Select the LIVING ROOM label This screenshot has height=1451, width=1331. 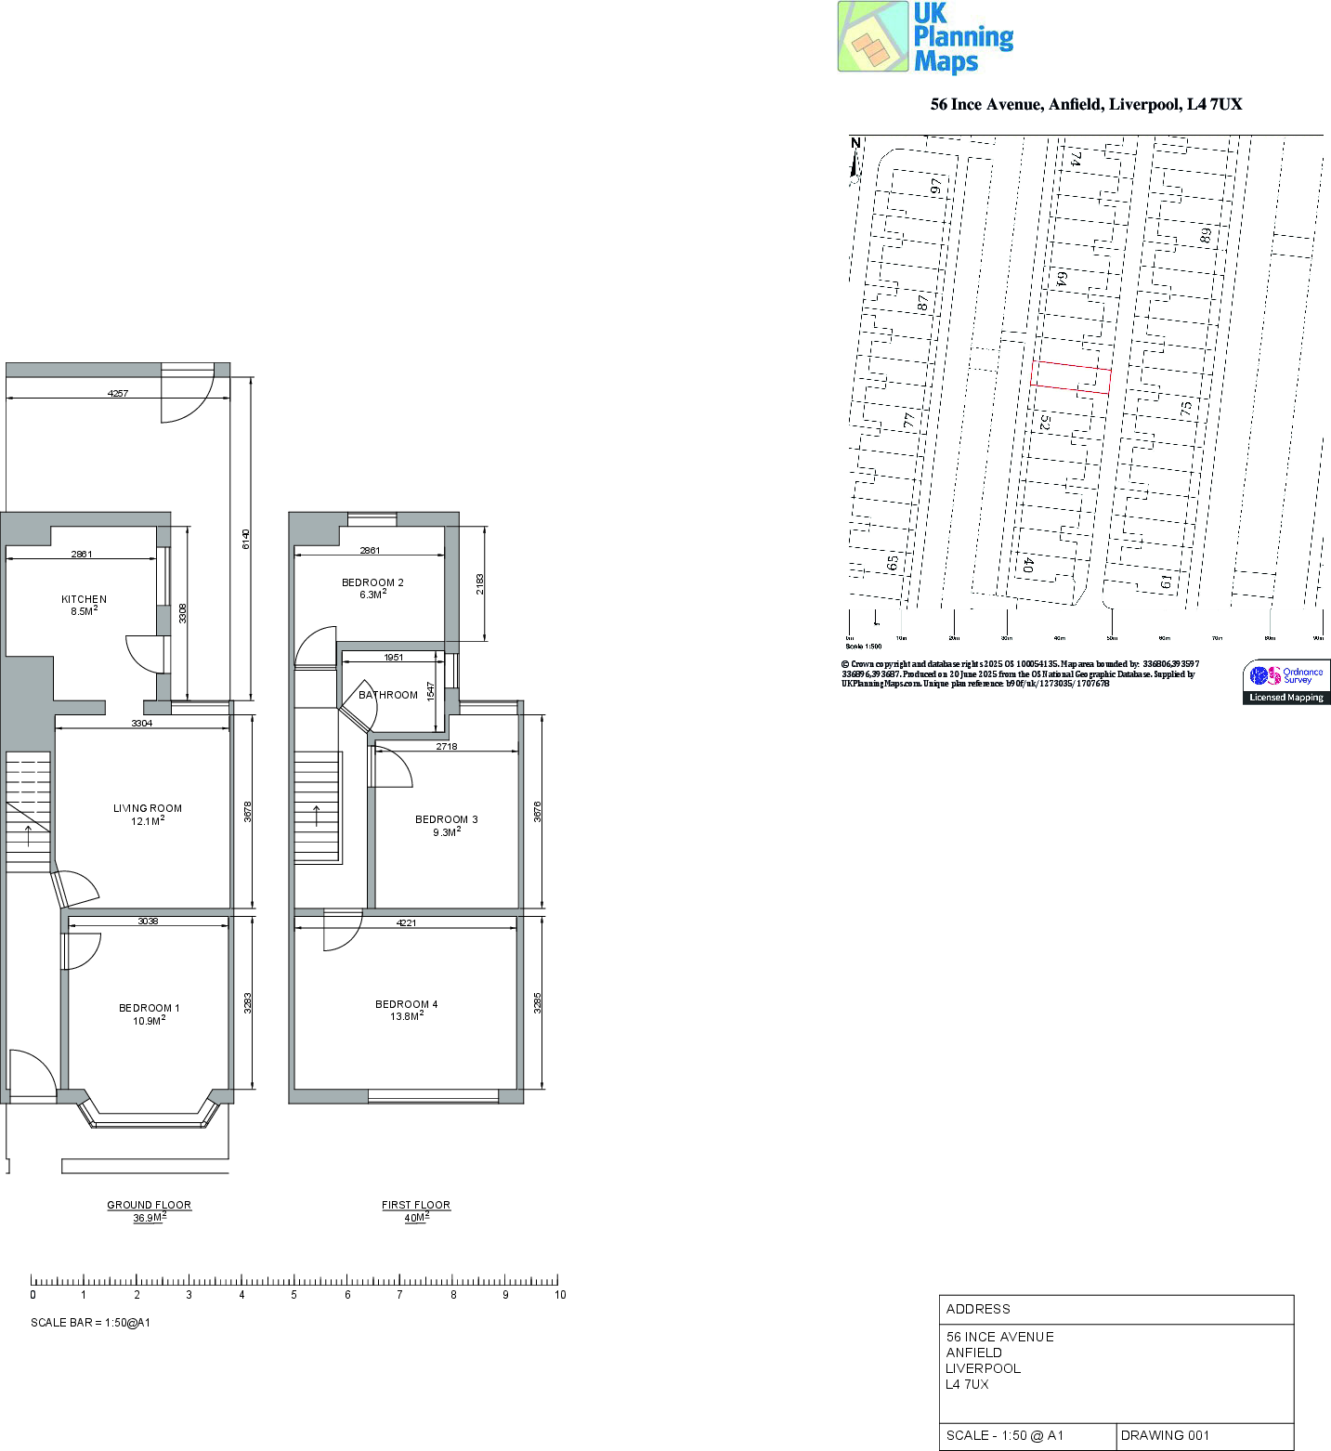pyautogui.click(x=148, y=808)
